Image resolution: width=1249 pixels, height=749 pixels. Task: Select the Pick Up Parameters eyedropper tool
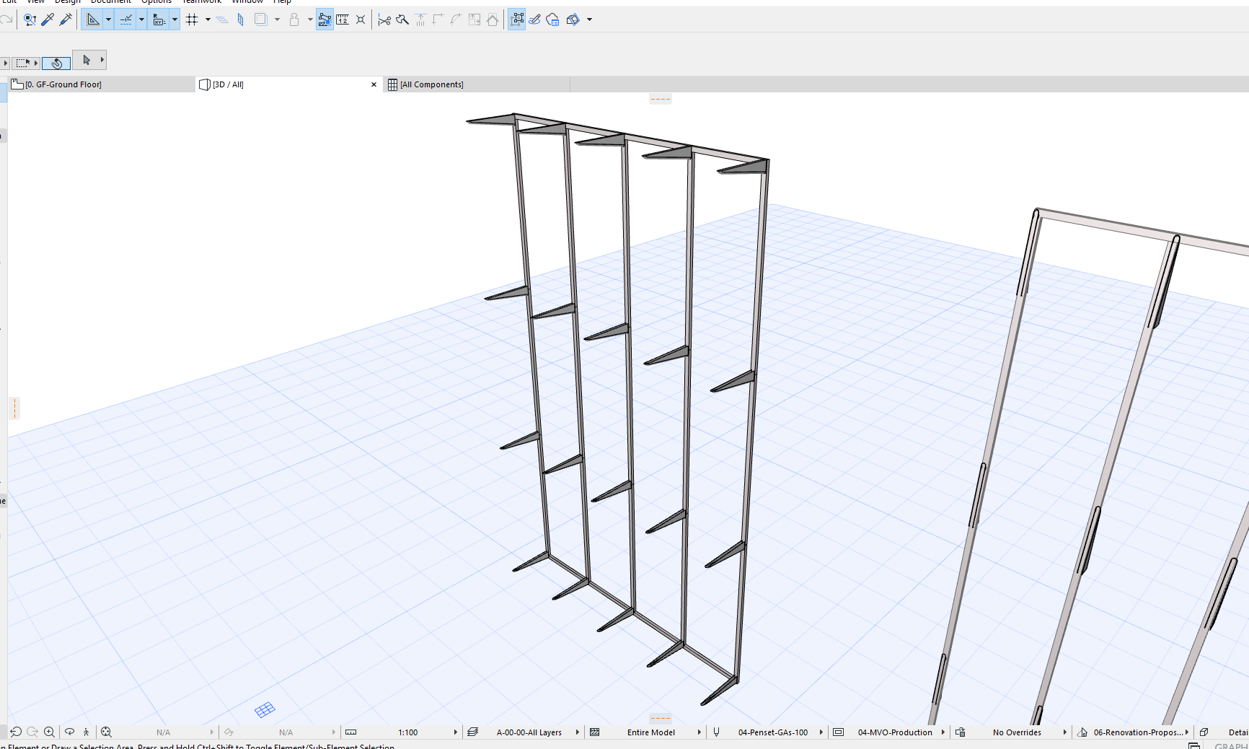pyautogui.click(x=48, y=19)
